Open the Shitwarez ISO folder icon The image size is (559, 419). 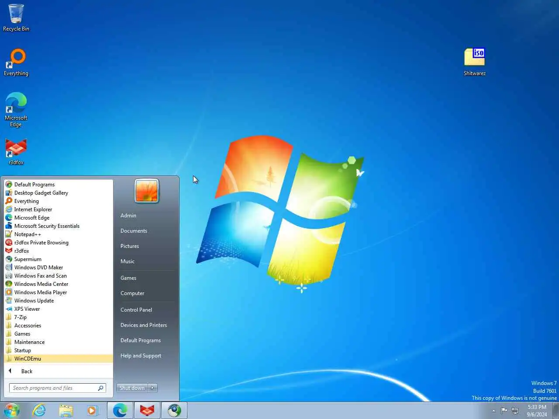[x=475, y=62]
